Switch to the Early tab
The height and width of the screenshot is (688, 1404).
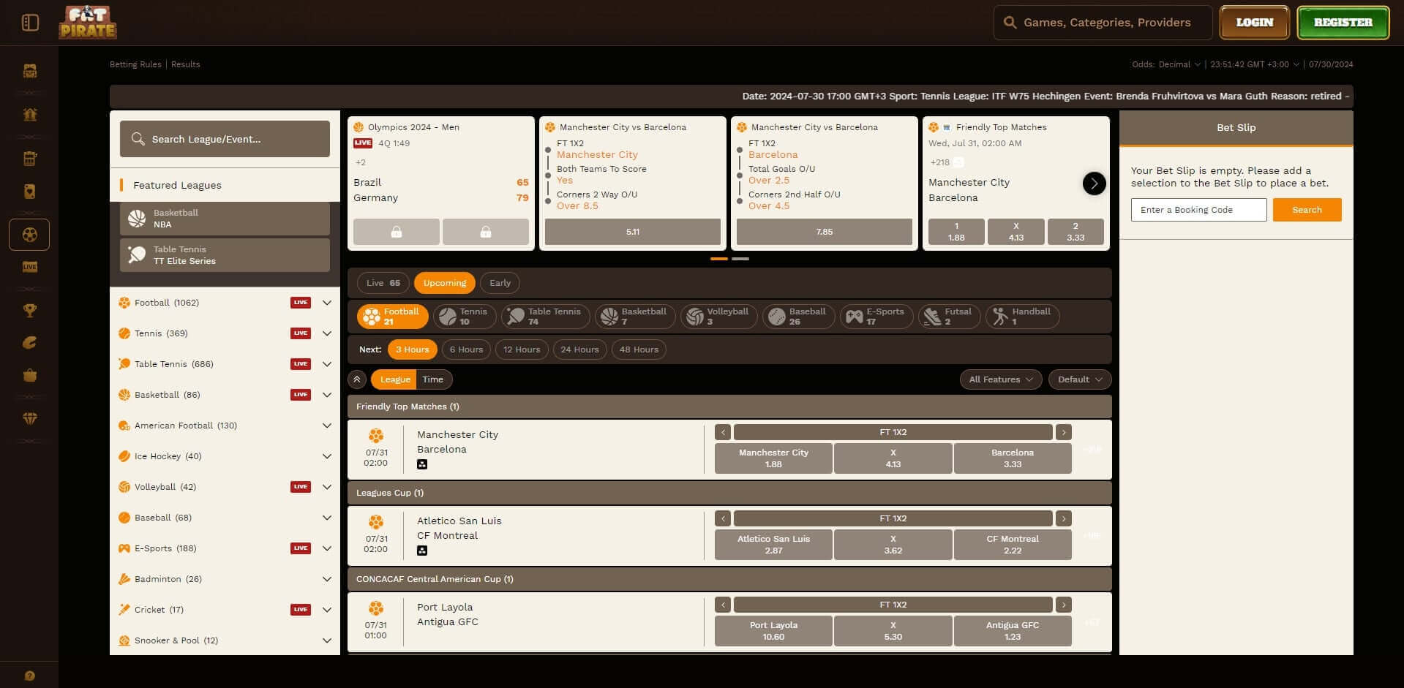[500, 283]
